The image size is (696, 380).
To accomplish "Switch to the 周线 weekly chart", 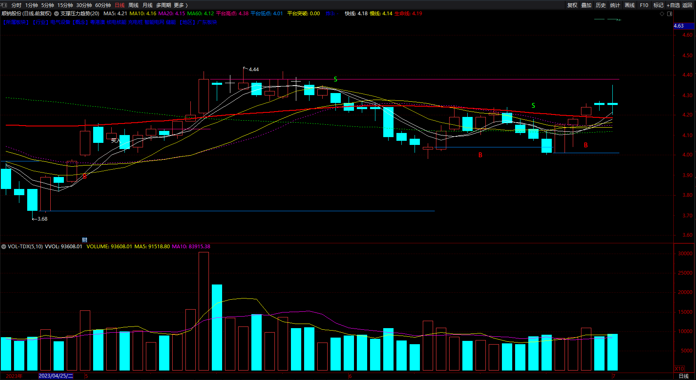I will (134, 5).
